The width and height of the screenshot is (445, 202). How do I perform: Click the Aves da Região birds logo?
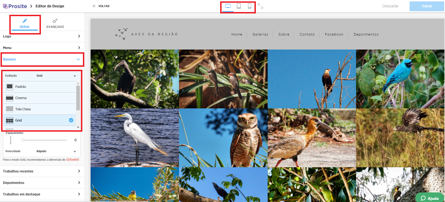[122, 34]
